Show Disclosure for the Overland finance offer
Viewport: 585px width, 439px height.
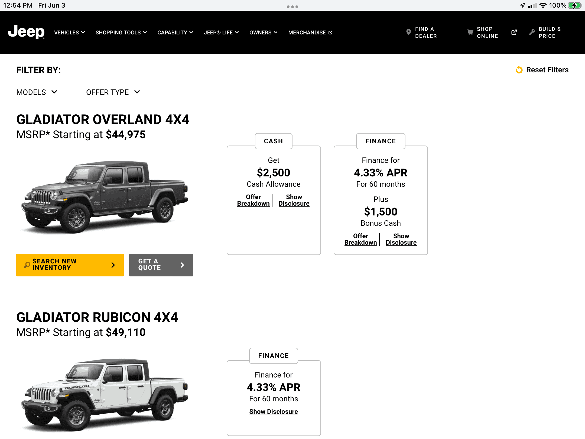point(401,239)
